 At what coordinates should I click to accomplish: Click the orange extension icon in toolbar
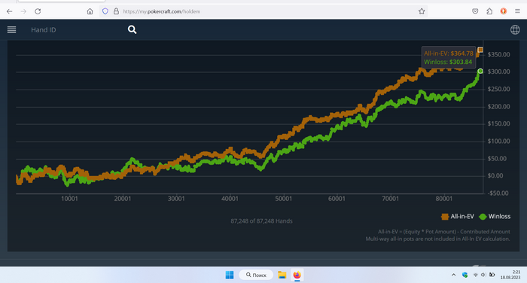coord(503,11)
